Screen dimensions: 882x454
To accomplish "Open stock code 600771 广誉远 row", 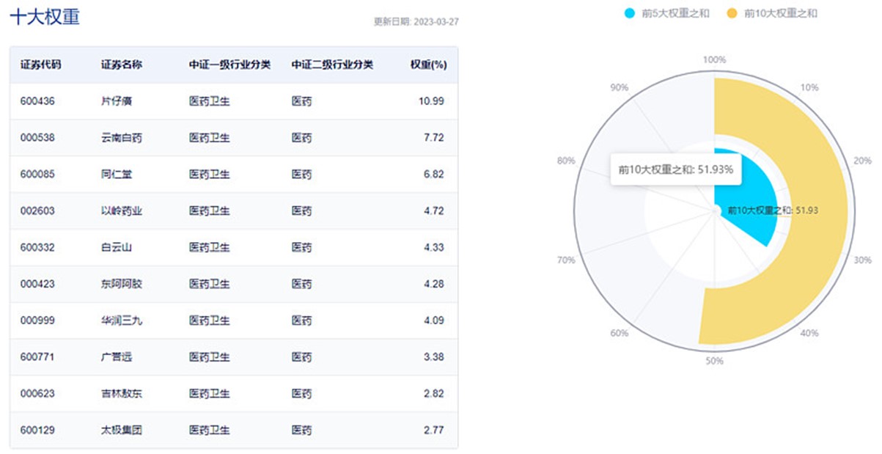I will 234,357.
